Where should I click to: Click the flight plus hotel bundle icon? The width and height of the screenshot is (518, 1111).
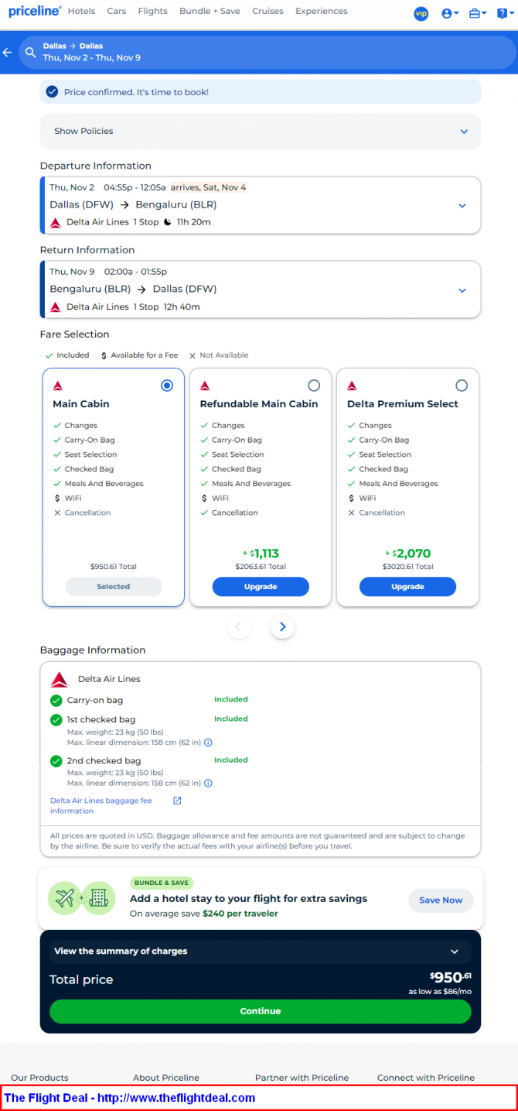[82, 898]
